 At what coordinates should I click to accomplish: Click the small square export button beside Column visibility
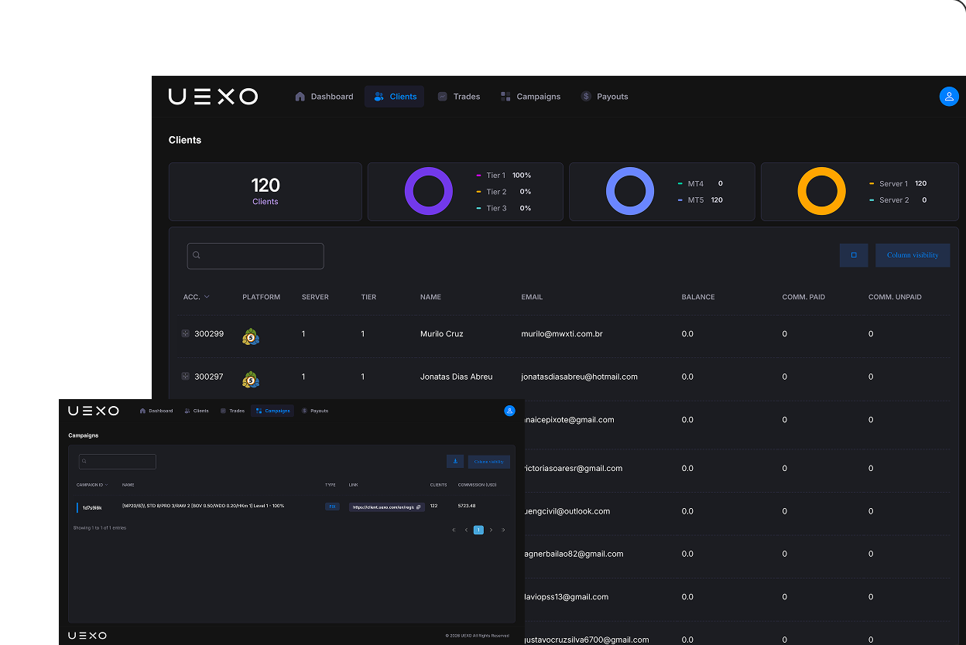(x=854, y=255)
